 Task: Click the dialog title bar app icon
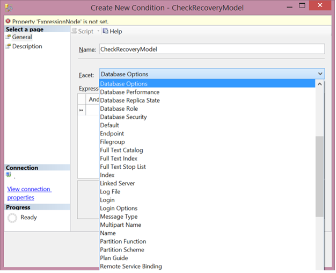coord(9,8)
